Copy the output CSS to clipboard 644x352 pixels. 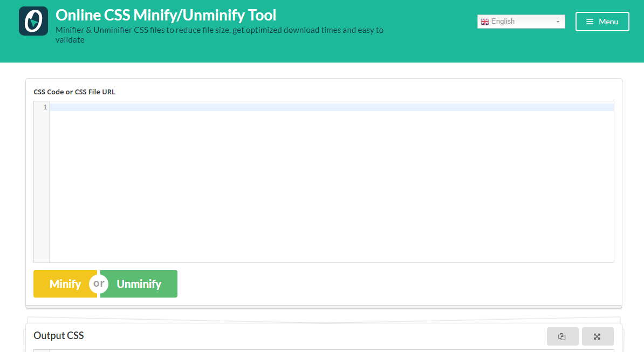[x=562, y=336]
